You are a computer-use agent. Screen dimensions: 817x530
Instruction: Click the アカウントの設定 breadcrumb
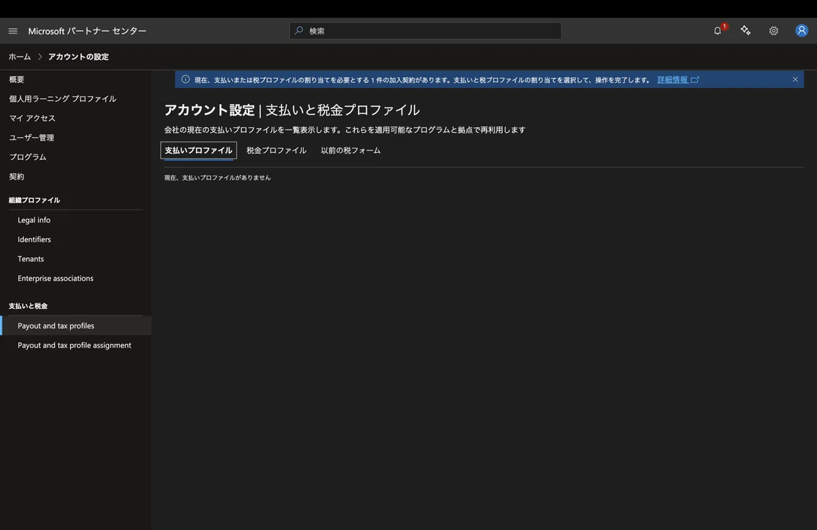(x=78, y=56)
